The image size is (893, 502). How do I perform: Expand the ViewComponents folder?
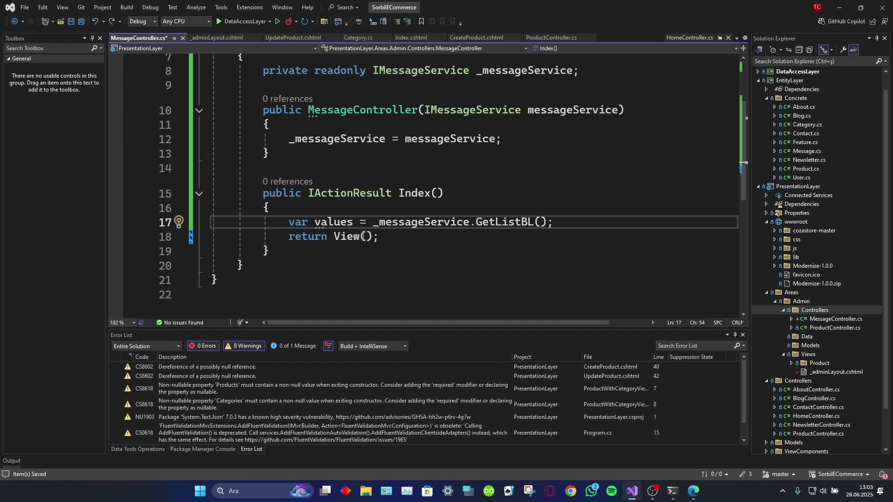pos(766,451)
